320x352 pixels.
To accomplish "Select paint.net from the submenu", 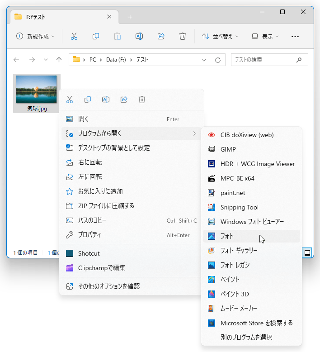I will [251, 193].
